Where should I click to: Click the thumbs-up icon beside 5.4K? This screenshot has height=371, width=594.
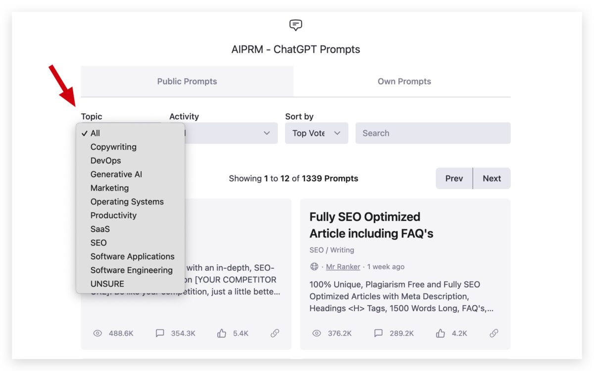(x=222, y=333)
